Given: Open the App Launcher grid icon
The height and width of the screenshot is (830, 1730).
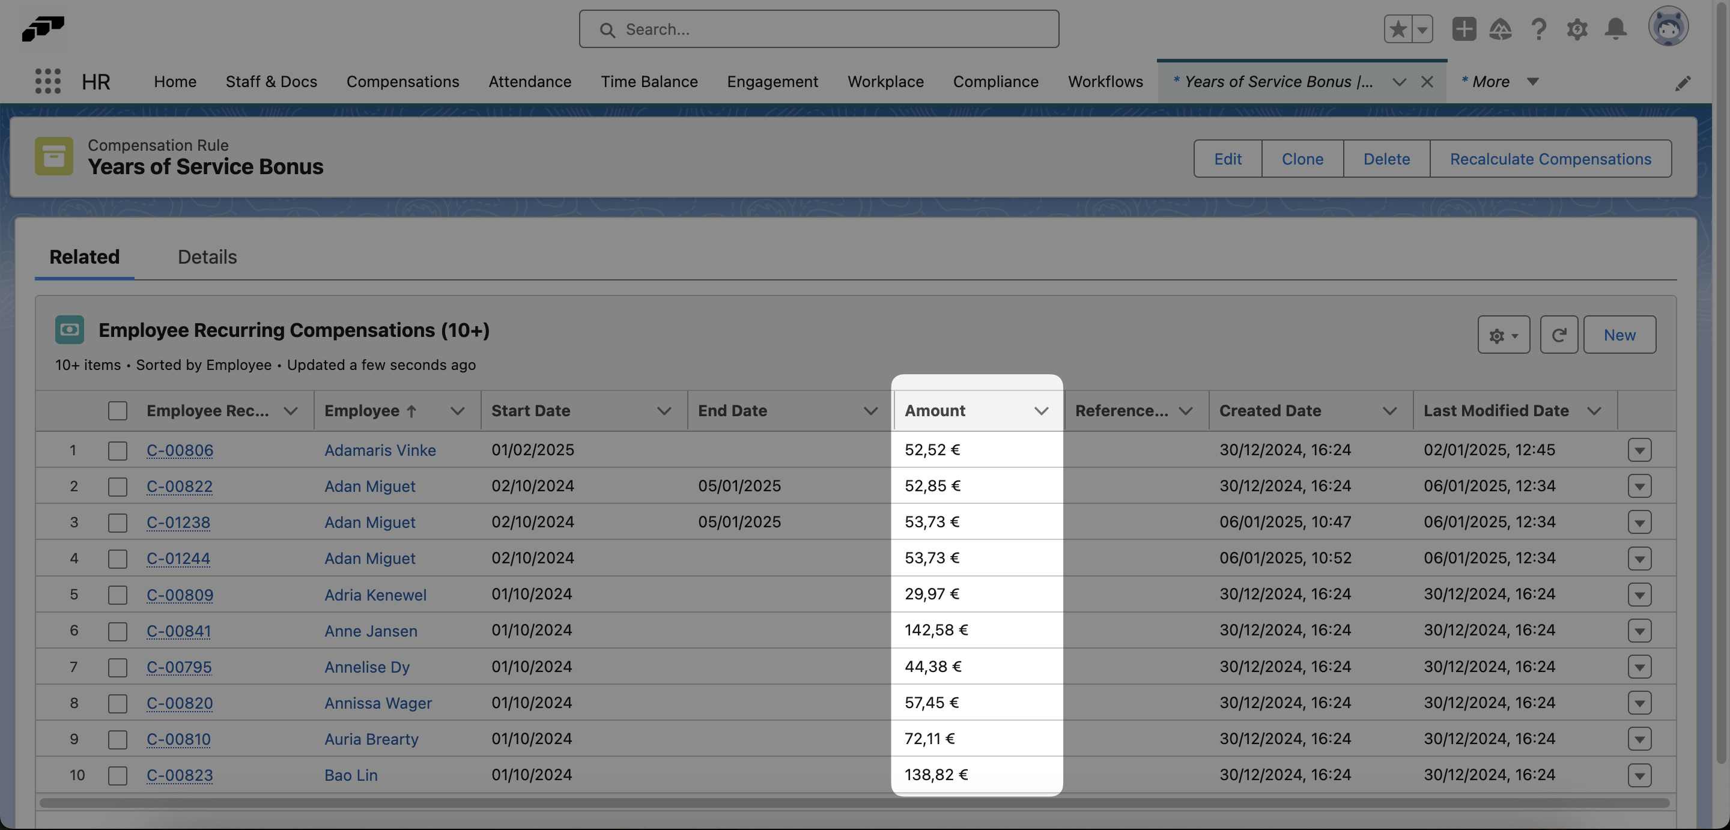Looking at the screenshot, I should click(47, 81).
